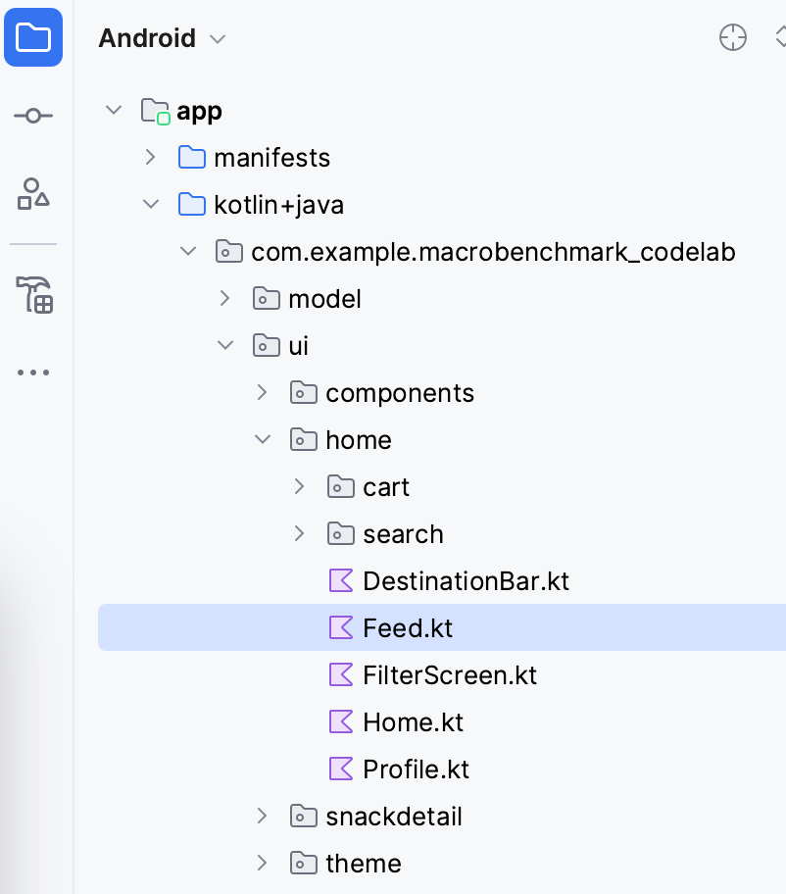Open the Resource Manager tool window
This screenshot has height=894, width=786.
pos(33,194)
